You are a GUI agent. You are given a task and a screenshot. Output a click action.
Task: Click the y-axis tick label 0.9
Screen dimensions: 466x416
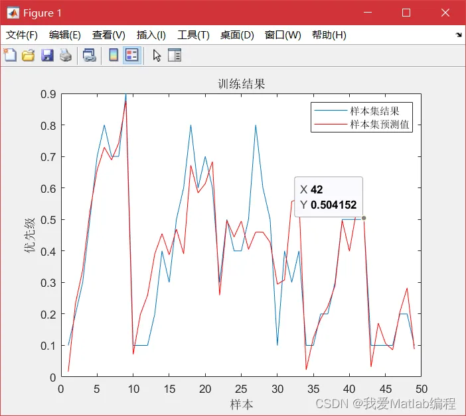click(48, 94)
